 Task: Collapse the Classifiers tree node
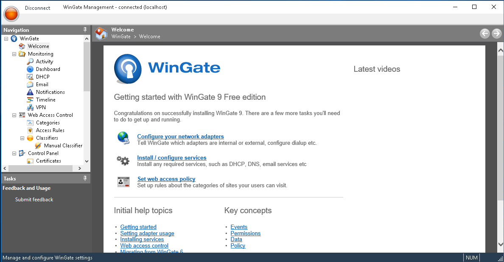click(x=22, y=138)
